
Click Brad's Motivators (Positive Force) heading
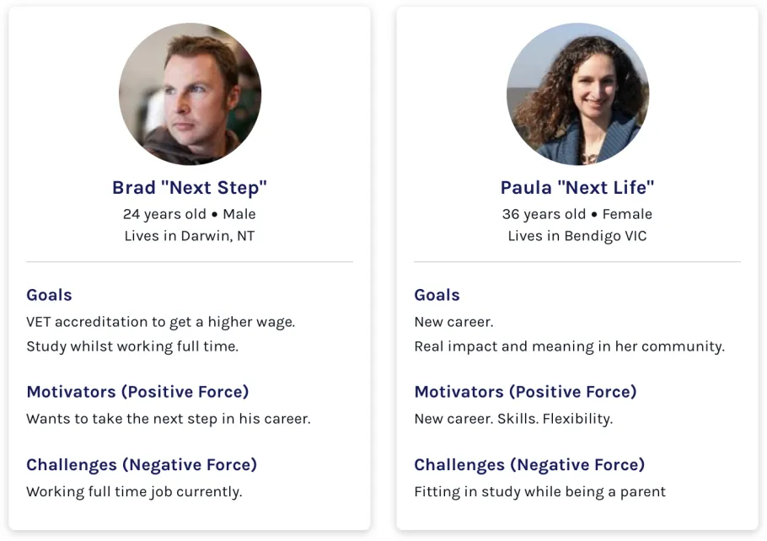(x=138, y=392)
